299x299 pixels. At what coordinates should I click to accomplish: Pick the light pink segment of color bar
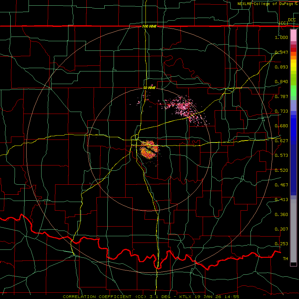(293, 35)
